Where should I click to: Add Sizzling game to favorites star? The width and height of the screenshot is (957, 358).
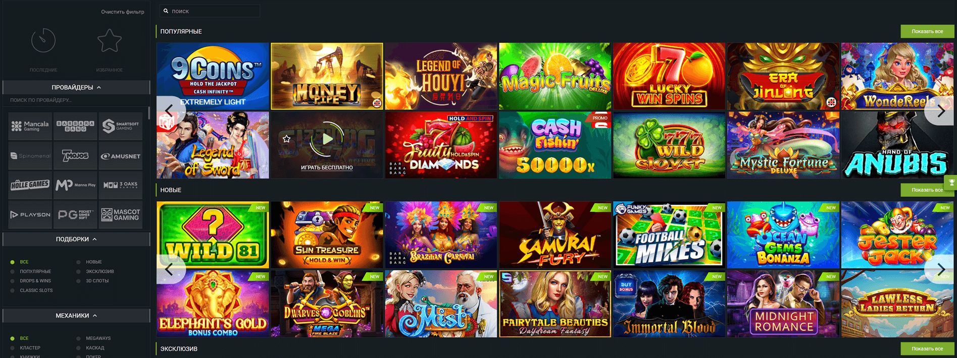(287, 139)
